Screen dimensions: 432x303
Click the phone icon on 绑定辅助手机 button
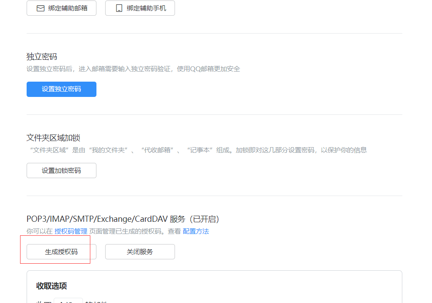click(x=118, y=8)
